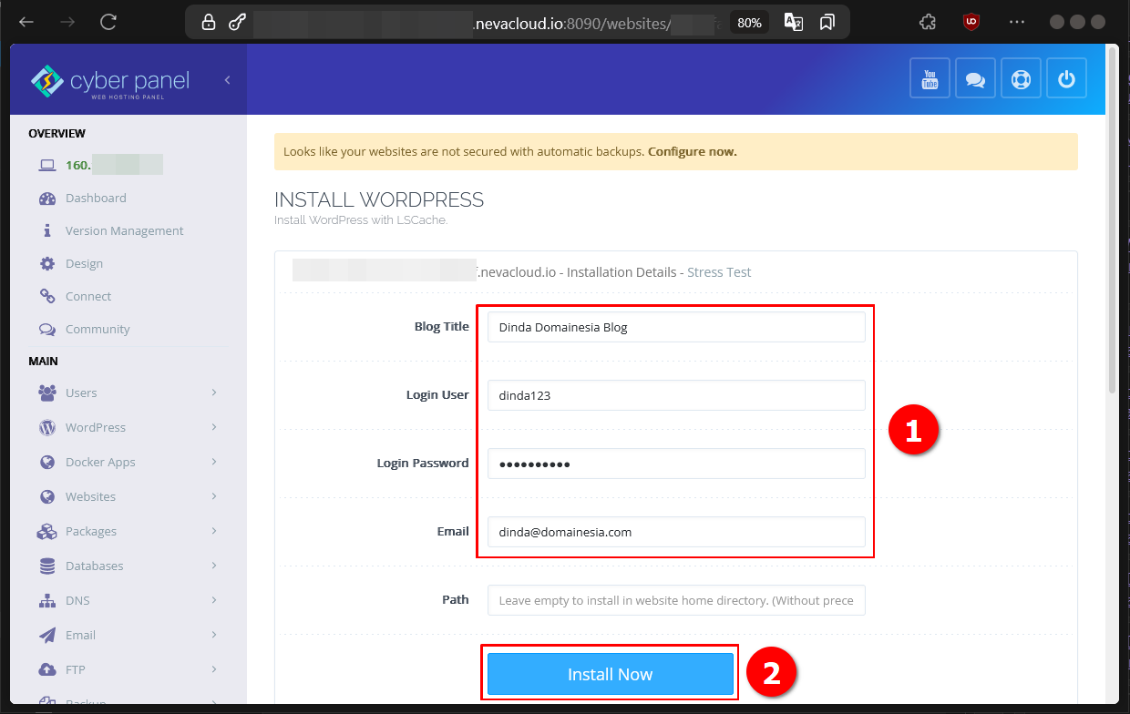The image size is (1130, 714).
Task: Click the Email input field
Action: (676, 532)
